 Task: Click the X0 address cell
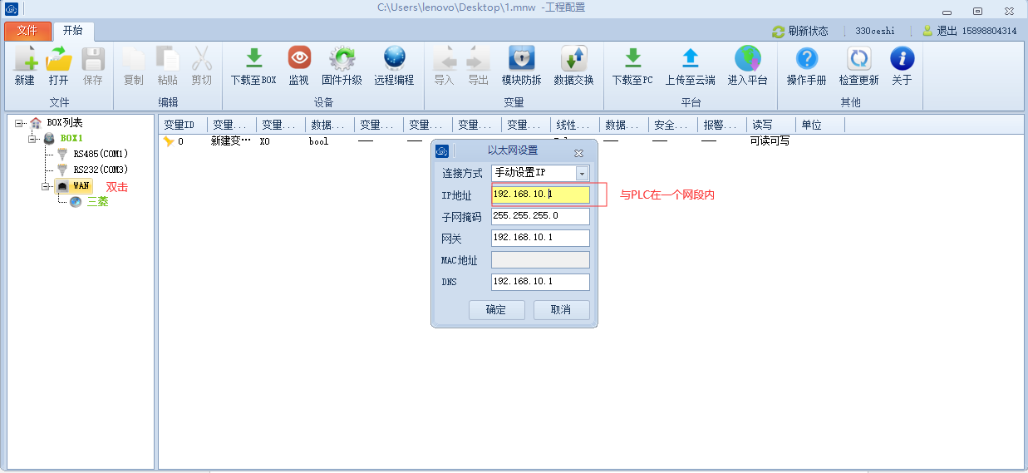pos(265,141)
